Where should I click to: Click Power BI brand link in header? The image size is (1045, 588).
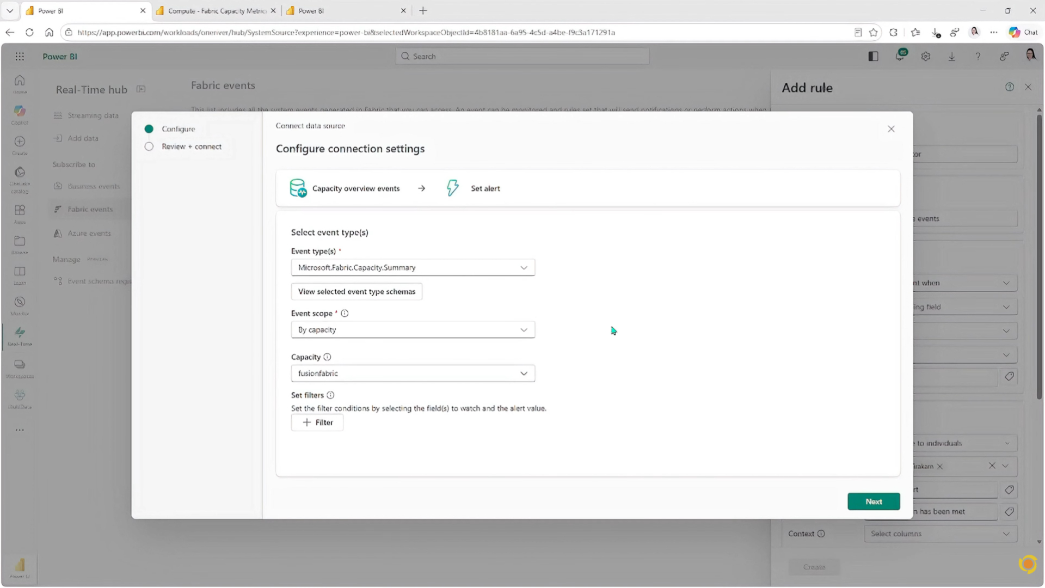coord(60,56)
